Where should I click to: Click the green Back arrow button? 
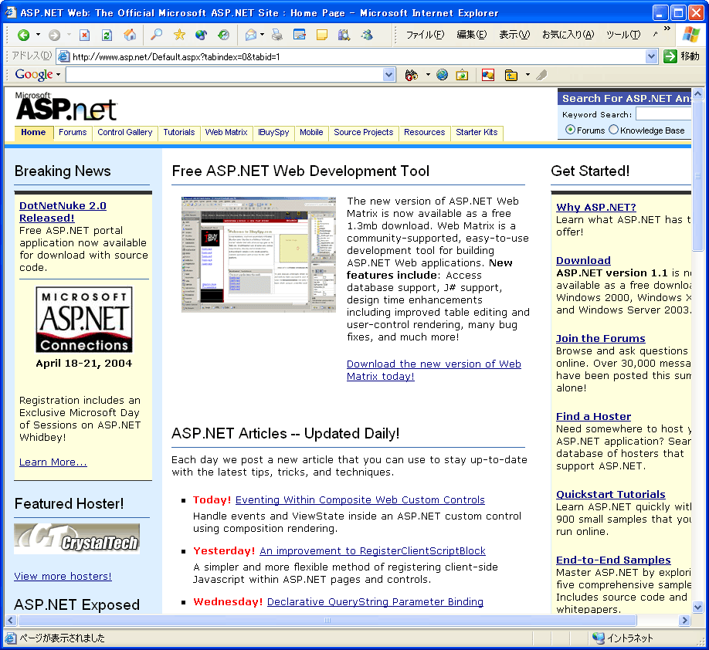point(23,35)
